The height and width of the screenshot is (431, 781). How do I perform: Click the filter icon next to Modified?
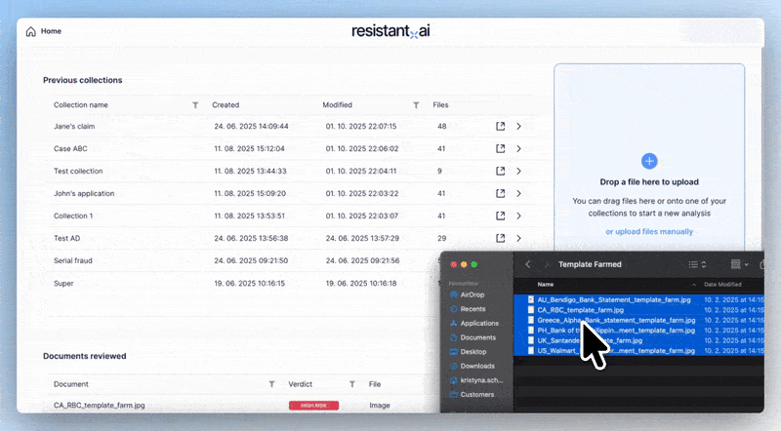[416, 105]
